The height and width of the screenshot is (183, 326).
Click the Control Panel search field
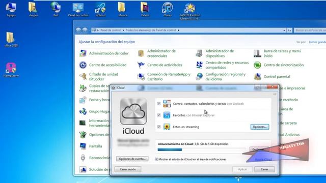pos(310,30)
